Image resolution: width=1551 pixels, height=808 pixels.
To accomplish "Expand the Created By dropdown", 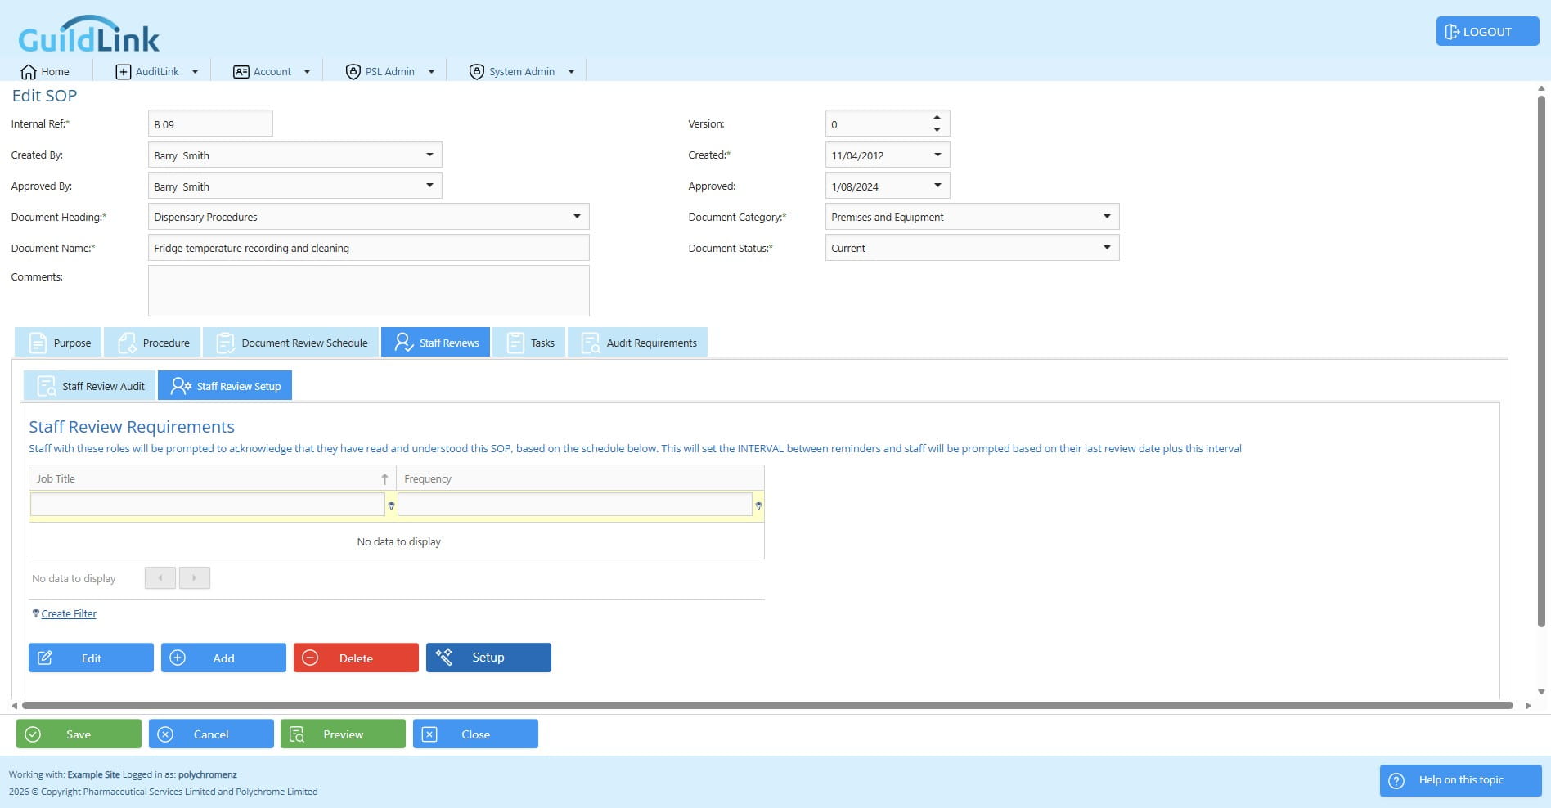I will (x=429, y=155).
